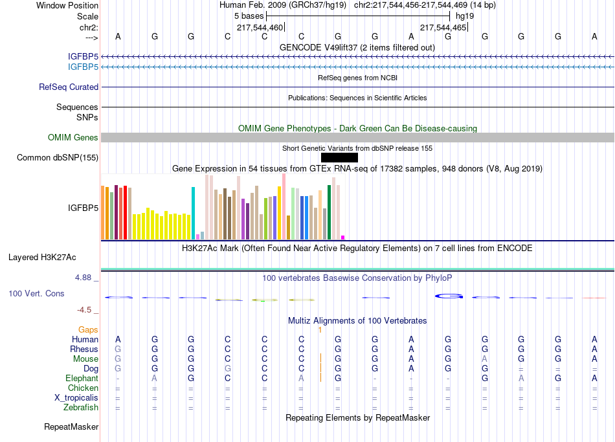The image size is (615, 442).
Task: Click Multiz Alignments of 100 Vertebrates title
Action: click(357, 321)
